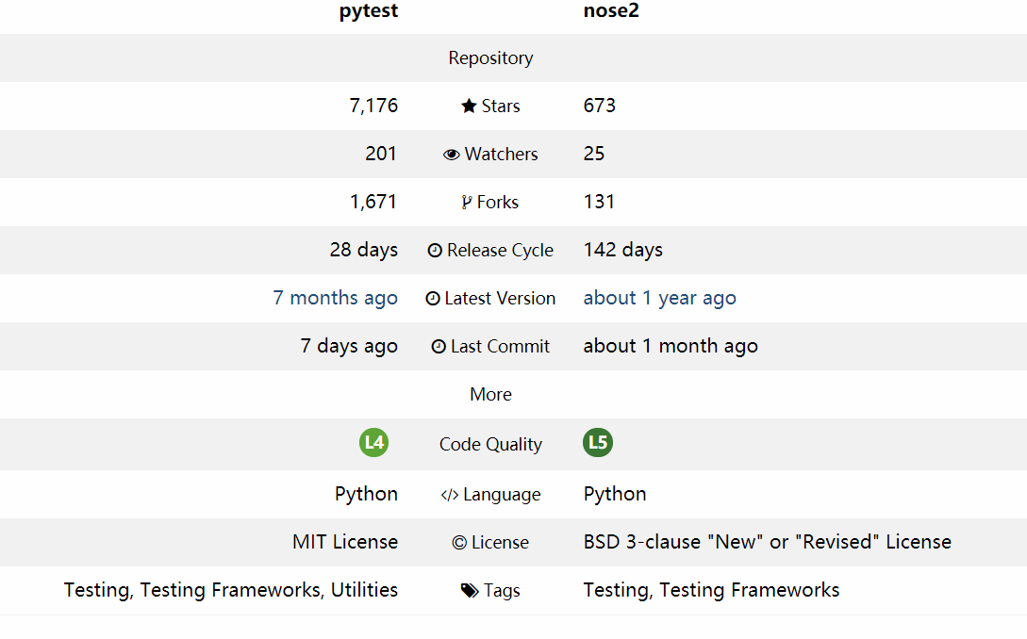1027x639 pixels.
Task: Click pytest's star count 7,176
Action: pos(373,106)
